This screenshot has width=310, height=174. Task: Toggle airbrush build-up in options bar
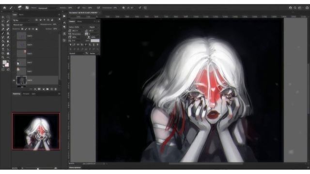click(98, 8)
